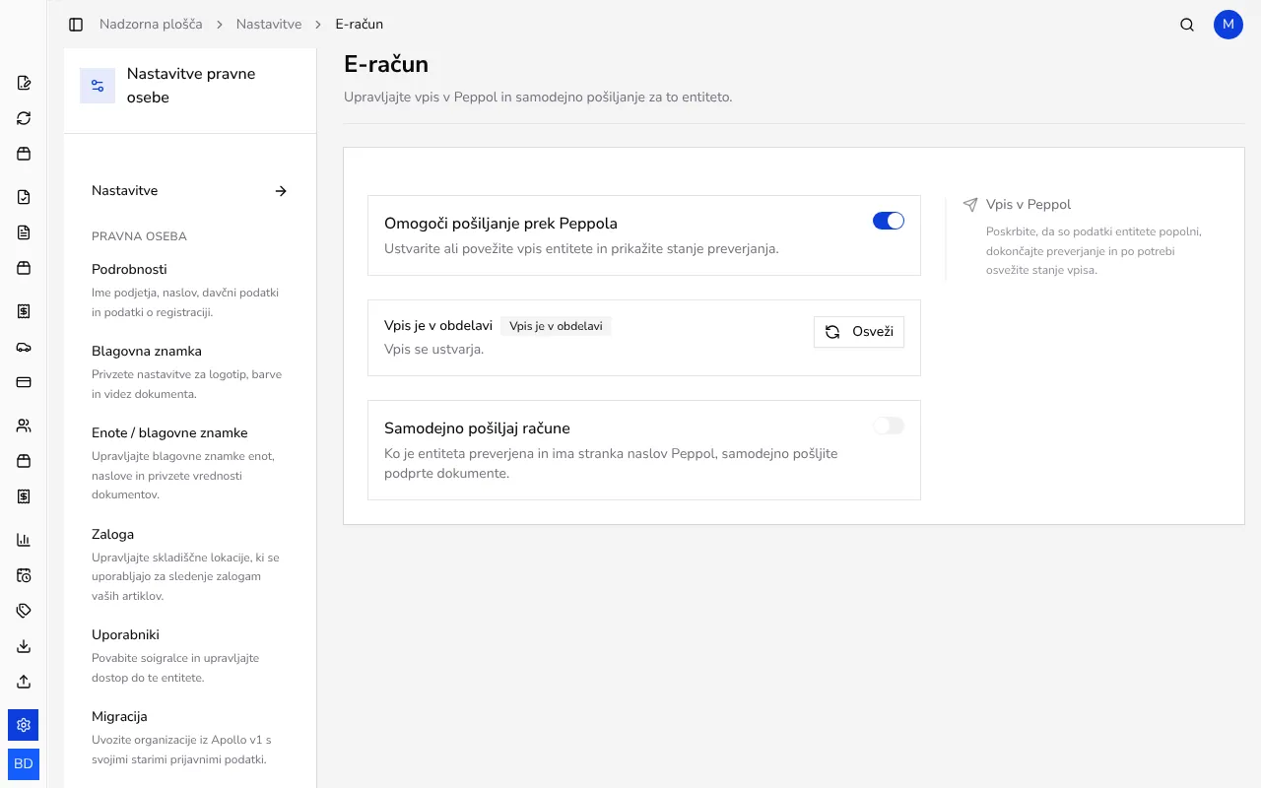Click the download arrow icon in left rail
Viewport: 1261px width, 788px height.
24,646
